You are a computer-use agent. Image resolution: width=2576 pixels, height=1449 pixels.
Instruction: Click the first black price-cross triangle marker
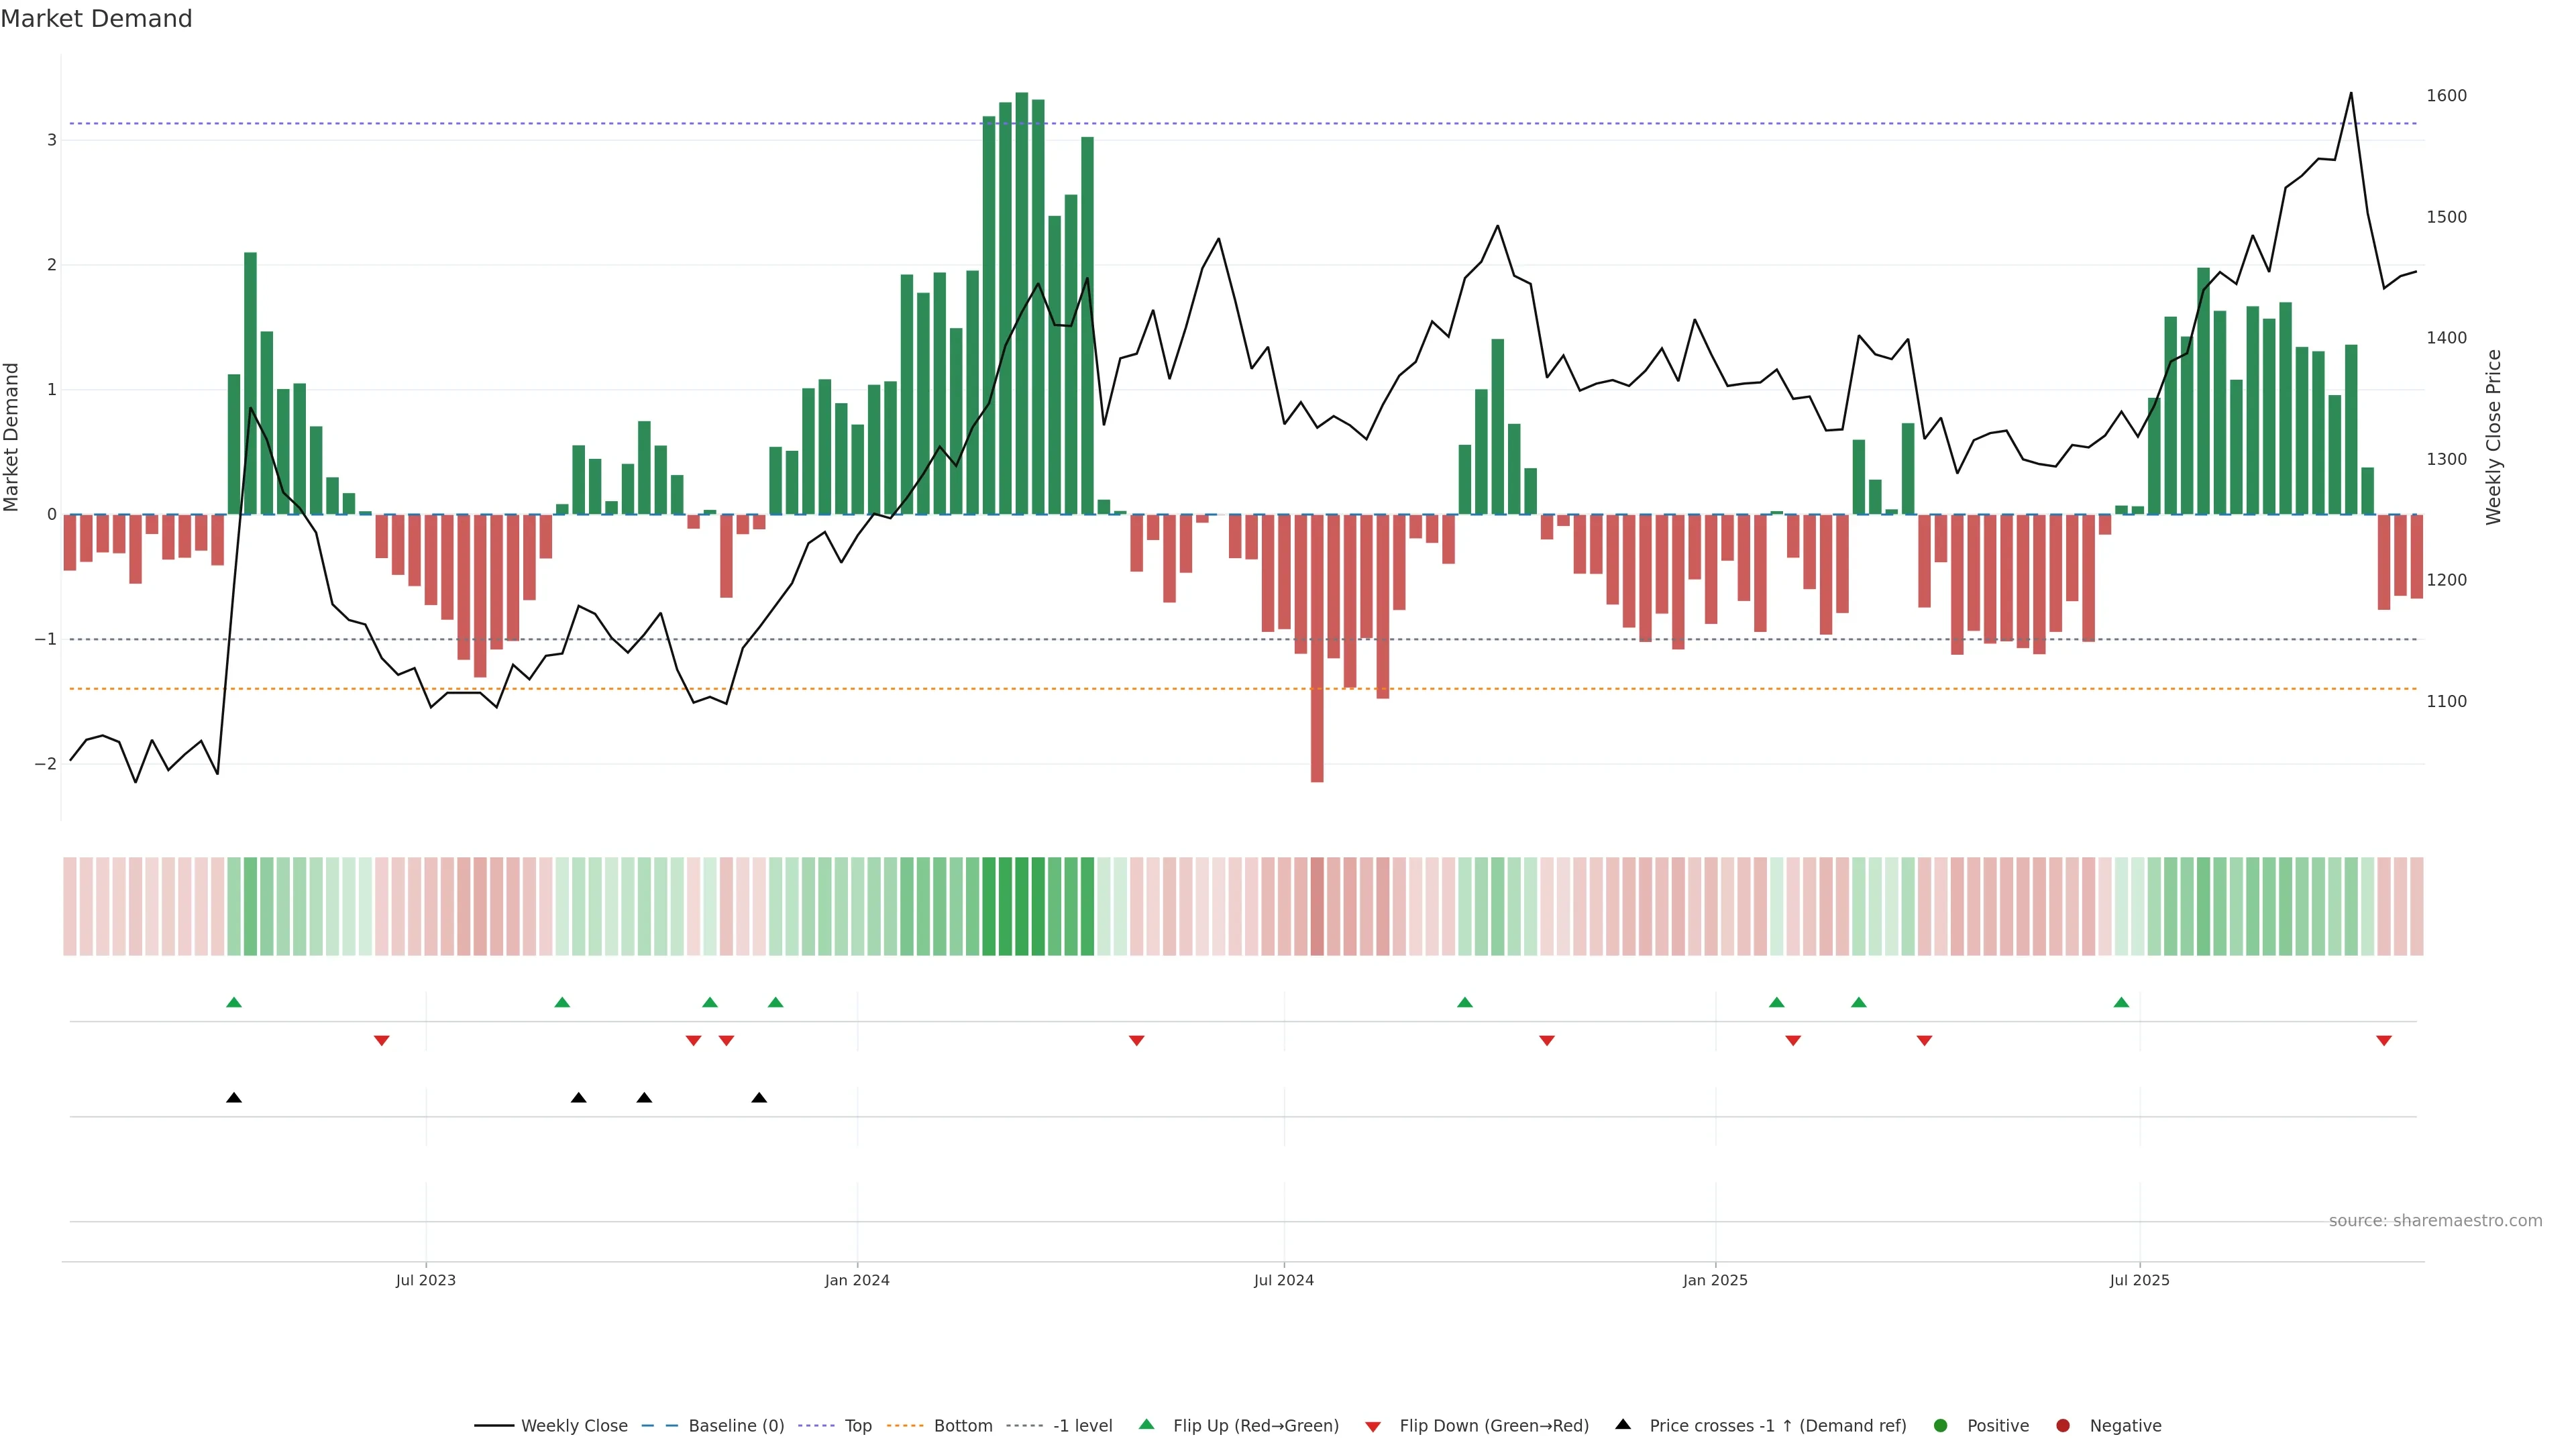point(234,1098)
